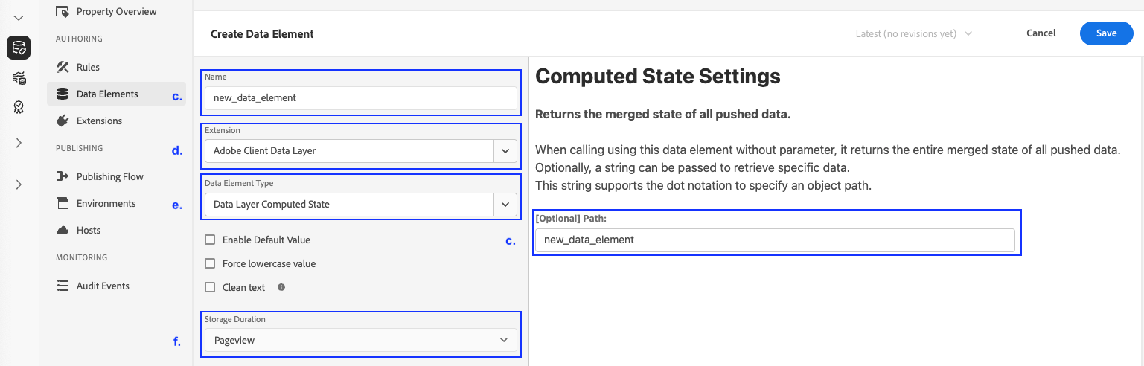Click the Environments window icon
The image size is (1144, 366).
[63, 203]
